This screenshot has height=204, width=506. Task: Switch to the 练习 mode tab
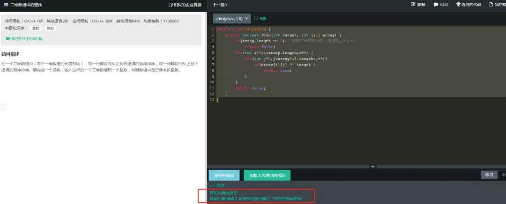pyautogui.click(x=489, y=175)
